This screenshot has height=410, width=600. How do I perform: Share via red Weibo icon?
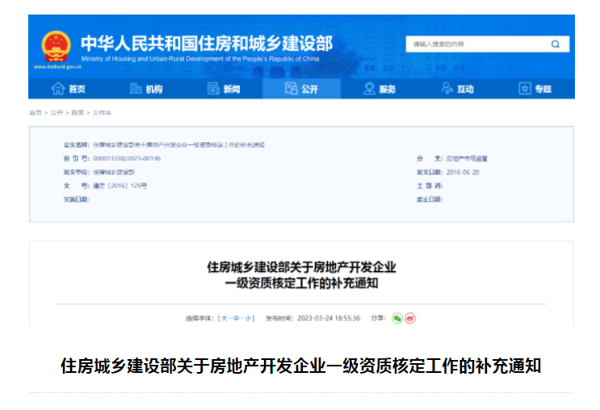click(x=410, y=318)
